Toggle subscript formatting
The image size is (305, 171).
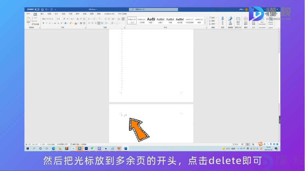pyautogui.click(x=58, y=23)
